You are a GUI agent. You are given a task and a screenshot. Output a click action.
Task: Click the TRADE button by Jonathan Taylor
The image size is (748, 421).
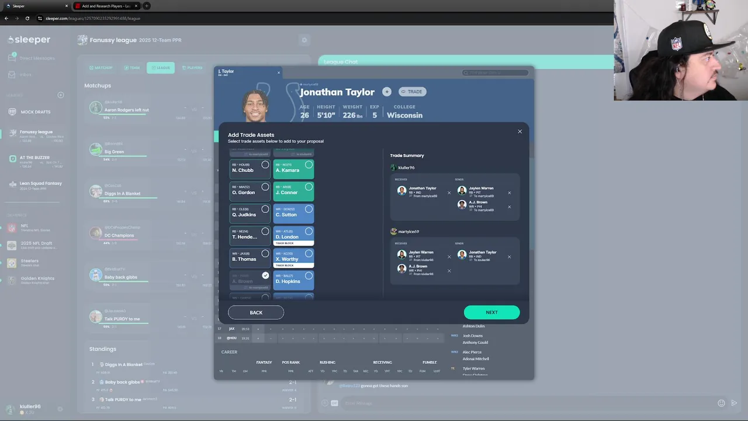tap(412, 92)
